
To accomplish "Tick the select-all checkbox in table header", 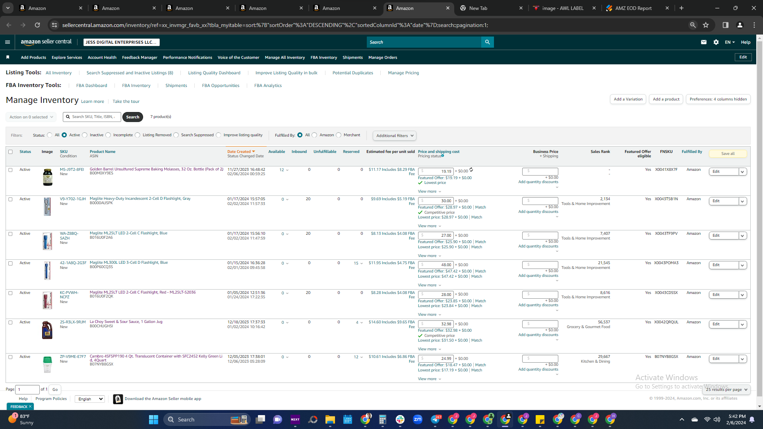I will [x=11, y=152].
